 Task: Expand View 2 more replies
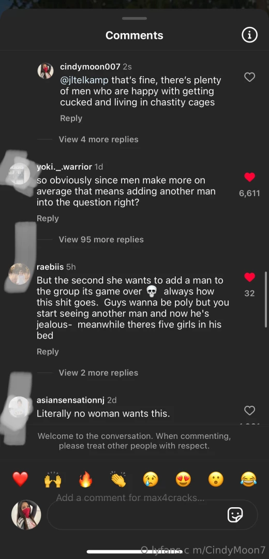coord(98,373)
